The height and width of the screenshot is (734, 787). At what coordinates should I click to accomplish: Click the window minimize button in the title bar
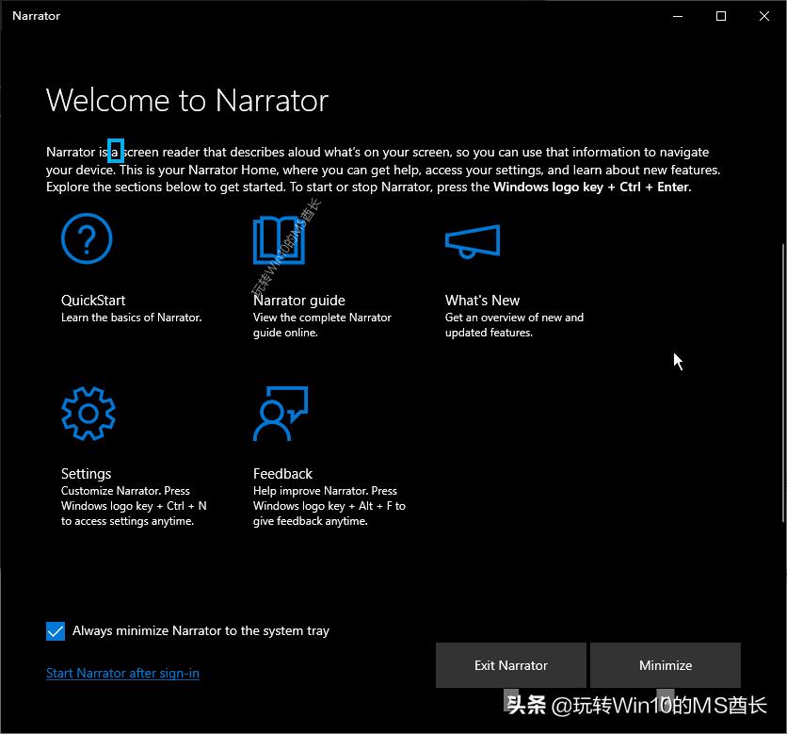pos(676,16)
